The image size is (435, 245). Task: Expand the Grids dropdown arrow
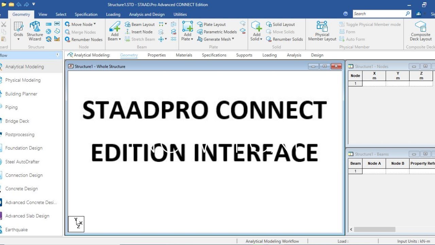(x=18, y=39)
